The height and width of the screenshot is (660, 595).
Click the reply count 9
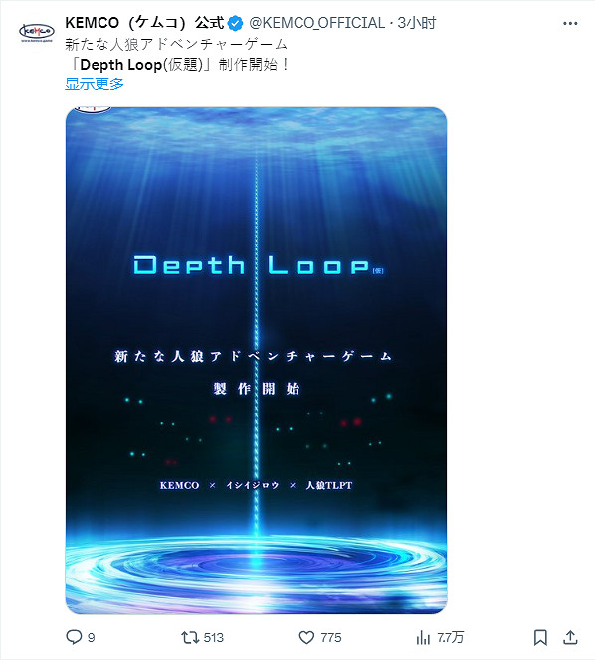(91, 638)
